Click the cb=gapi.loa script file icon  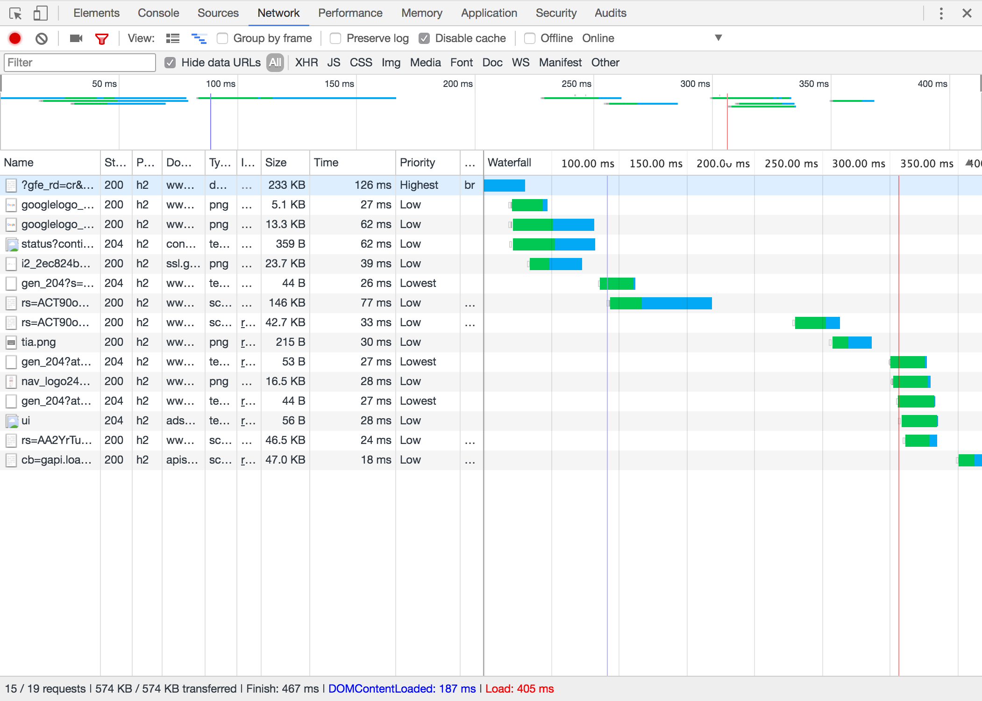coord(11,460)
